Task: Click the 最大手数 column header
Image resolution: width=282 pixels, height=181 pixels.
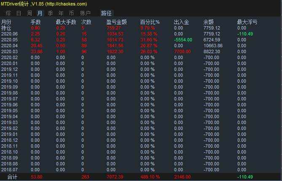Action: tap(66, 22)
